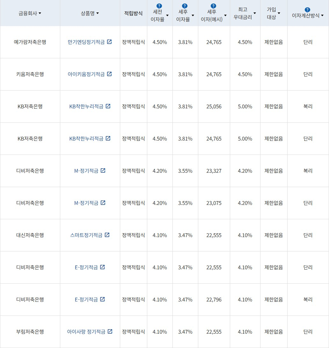Click the help icon above 세전이자율 header
Viewport: 329px width, 348px height.
159,5
